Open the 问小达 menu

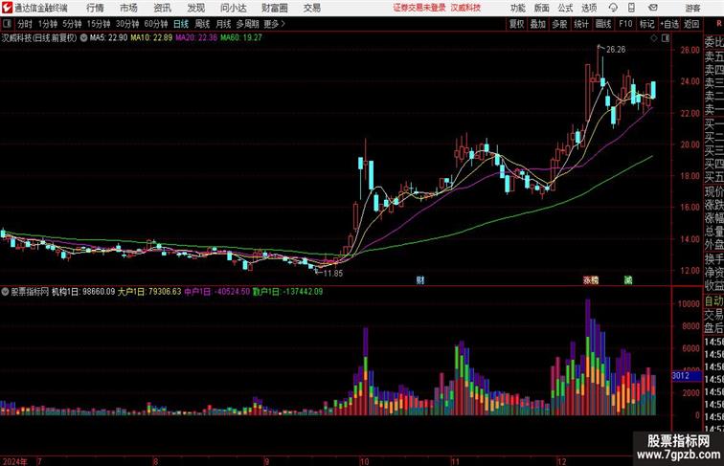pos(233,8)
